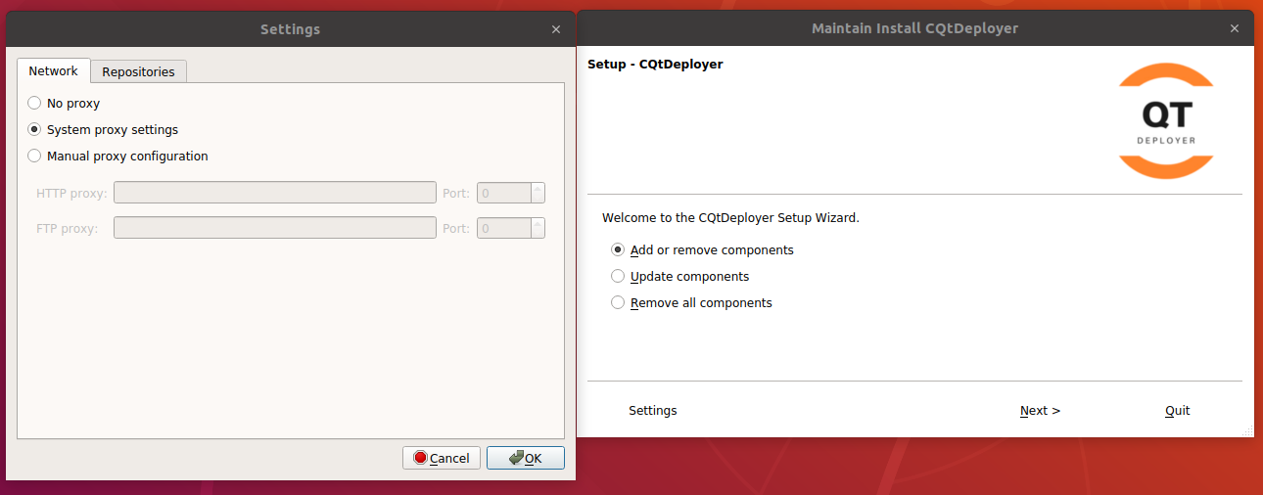Close the Settings dialog window
This screenshot has width=1263, height=495.
(x=556, y=29)
